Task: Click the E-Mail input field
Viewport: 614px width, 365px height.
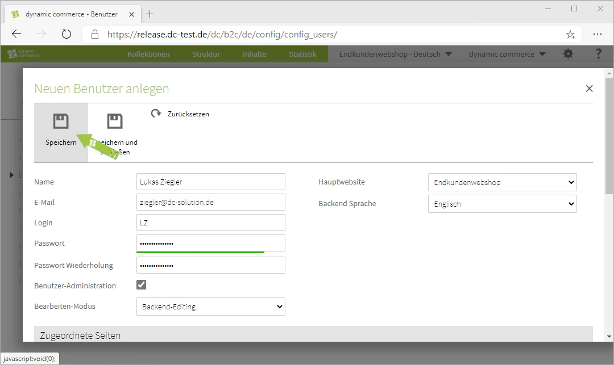Action: [211, 202]
